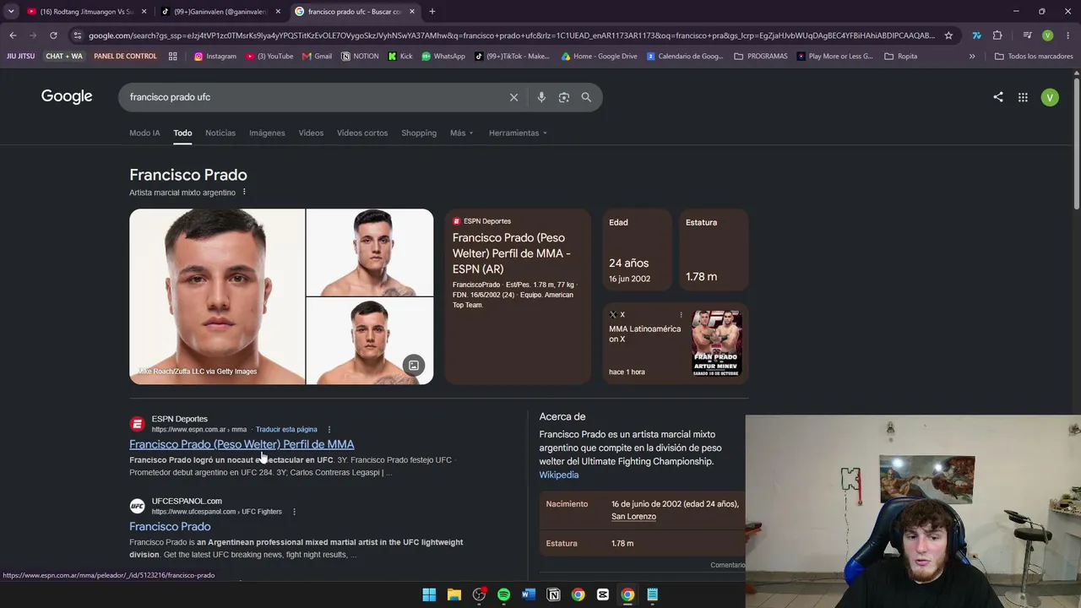Open the Todos los marcadores folder
Image resolution: width=1081 pixels, height=608 pixels.
click(1034, 57)
